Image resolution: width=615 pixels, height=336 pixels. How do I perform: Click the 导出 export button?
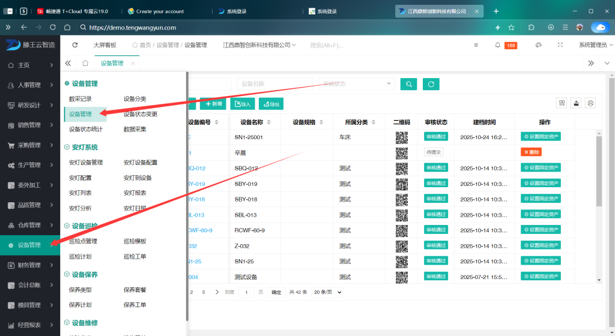coord(271,104)
